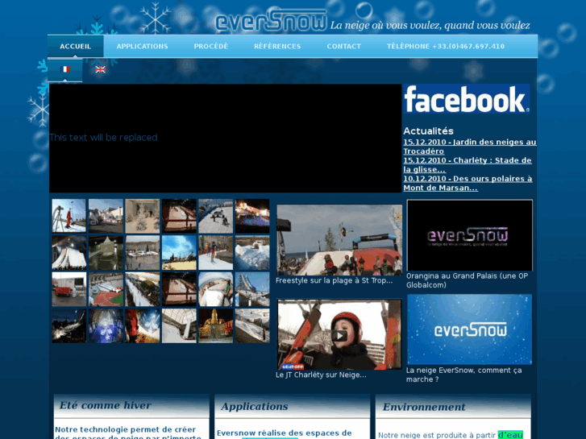Open photo of pointed tent at night

tap(106, 253)
